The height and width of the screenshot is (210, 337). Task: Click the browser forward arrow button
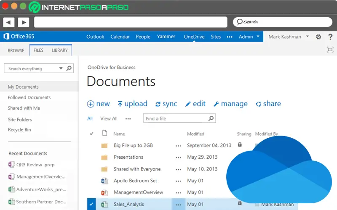[23, 22]
